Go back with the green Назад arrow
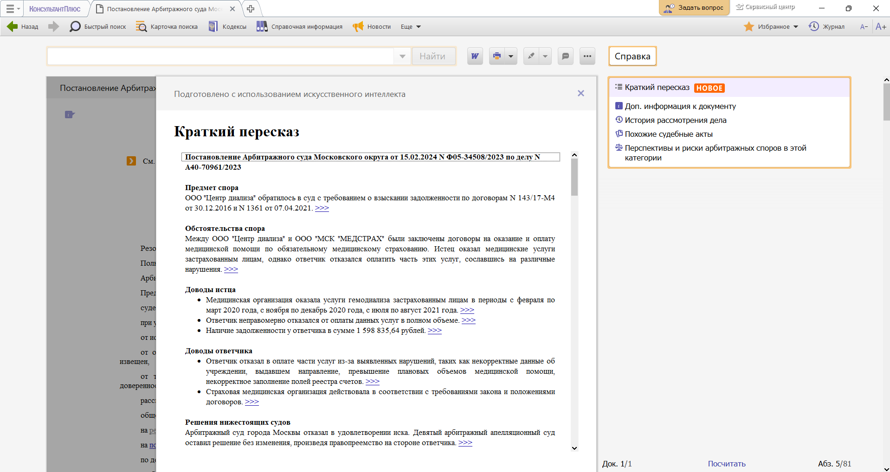Viewport: 890px width, 472px height. click(x=22, y=27)
